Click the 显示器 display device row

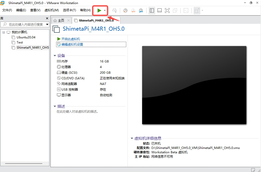click(x=91, y=95)
